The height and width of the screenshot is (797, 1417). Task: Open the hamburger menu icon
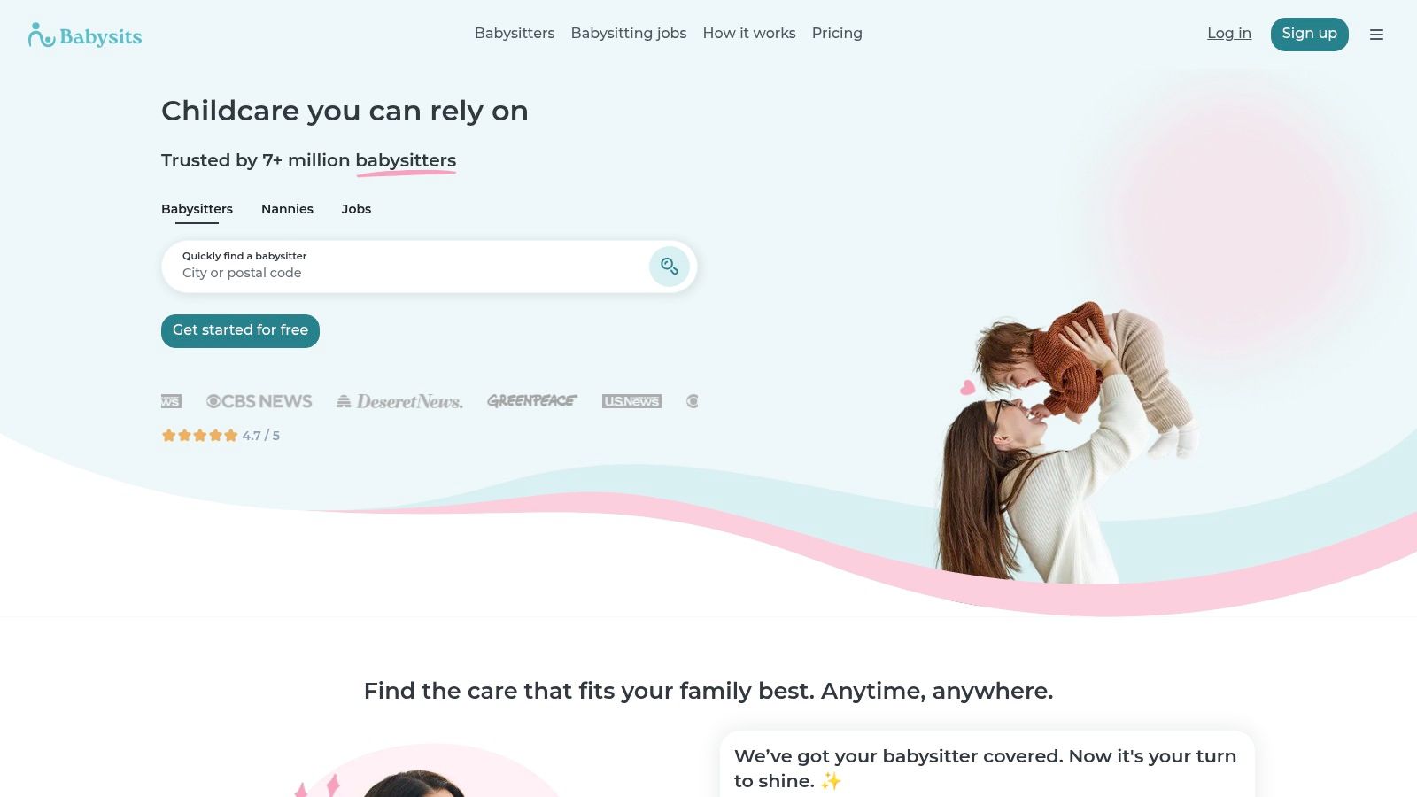pyautogui.click(x=1376, y=35)
